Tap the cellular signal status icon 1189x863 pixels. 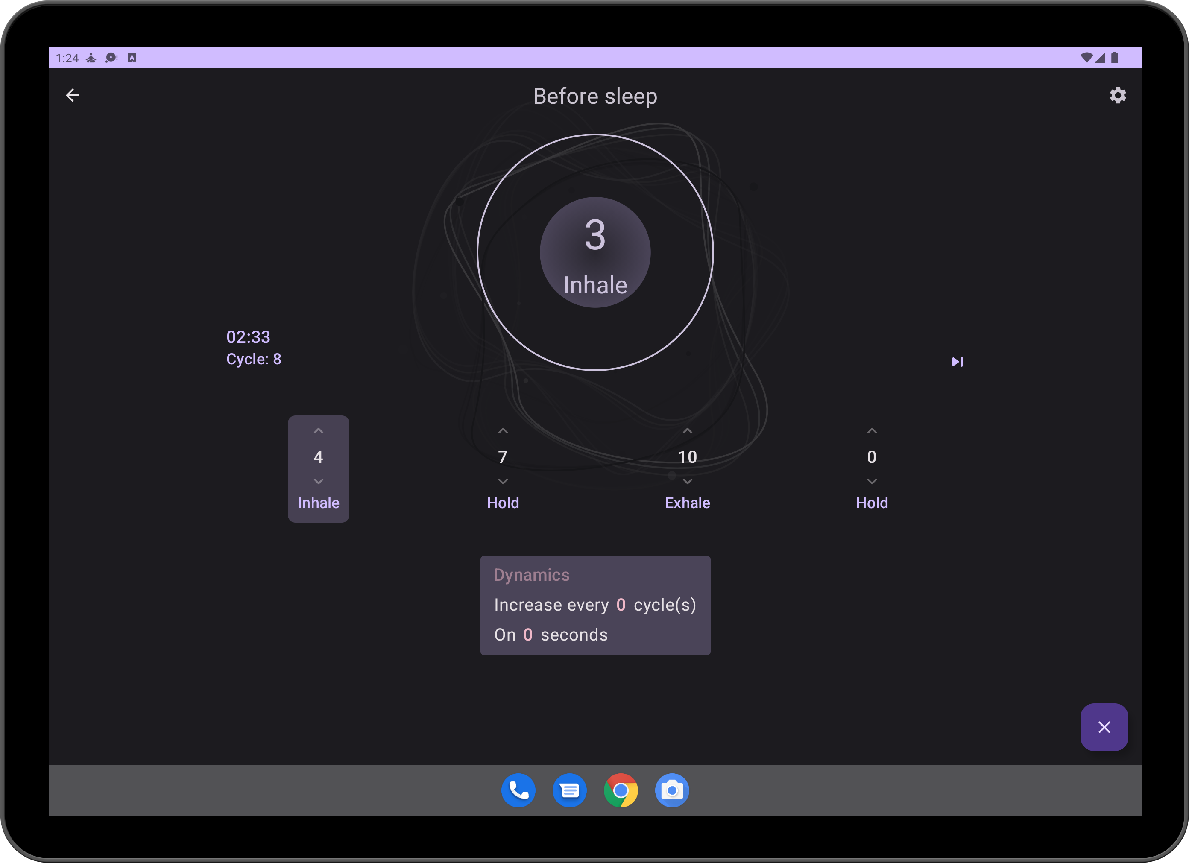[x=1100, y=58]
